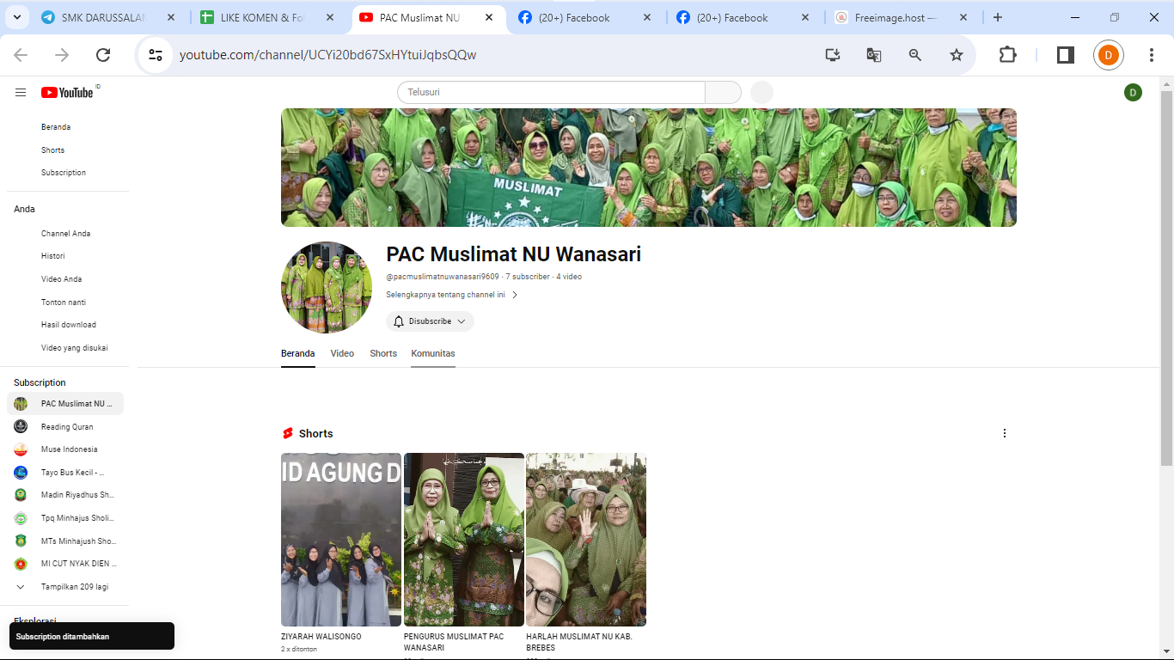The height and width of the screenshot is (660, 1174).
Task: Click the YouTube logo
Action: tap(67, 92)
